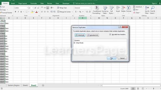161x90 pixels.
Task: Click Merge & Center
Action: point(64,12)
